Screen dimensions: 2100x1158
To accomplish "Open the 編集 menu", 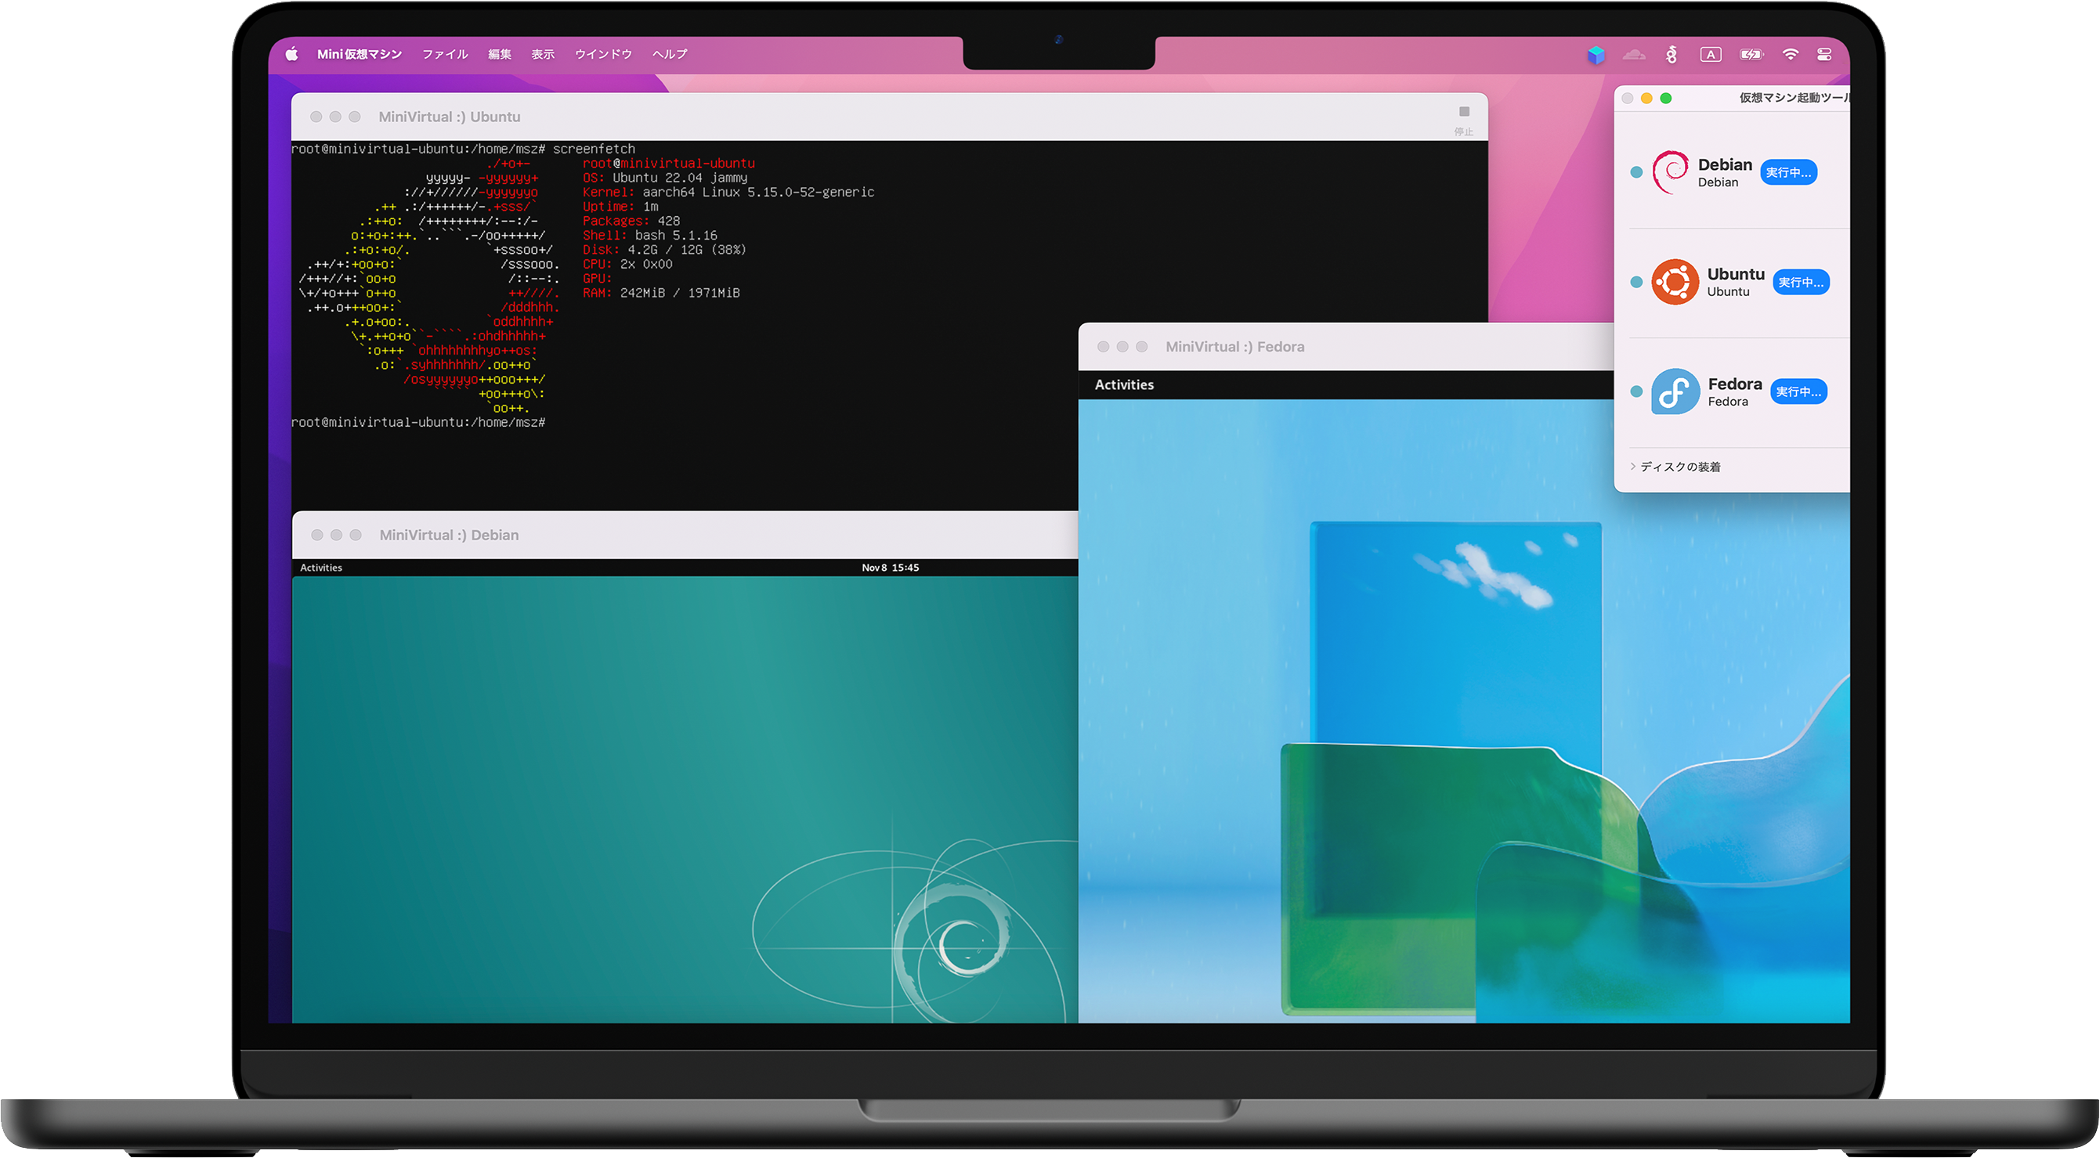I will point(500,54).
